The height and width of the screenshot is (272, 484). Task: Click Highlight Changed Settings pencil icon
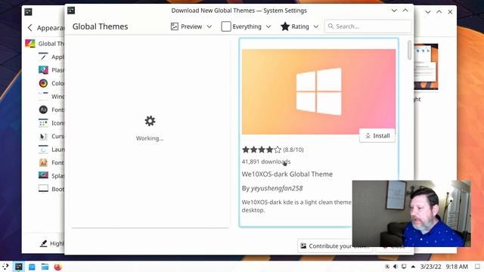(x=44, y=243)
